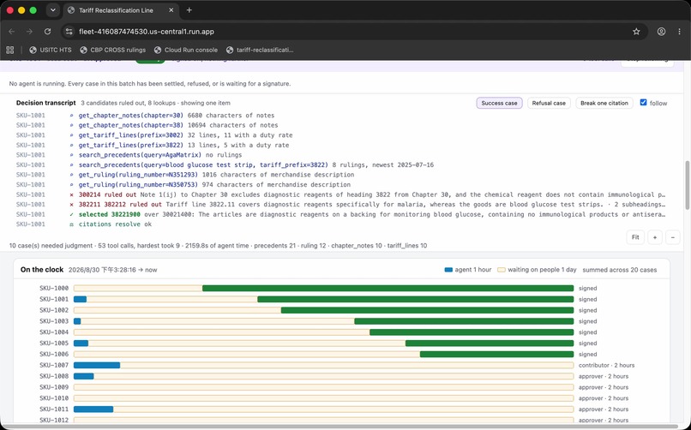Open the USITC HTS bookmark
Image resolution: width=691 pixels, height=430 pixels.
pos(51,50)
